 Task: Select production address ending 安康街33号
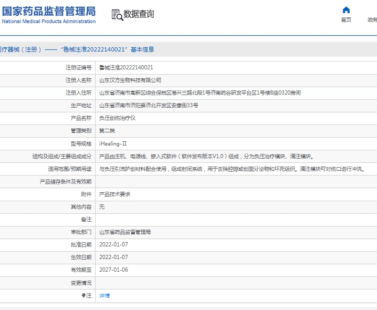pyautogui.click(x=149, y=106)
